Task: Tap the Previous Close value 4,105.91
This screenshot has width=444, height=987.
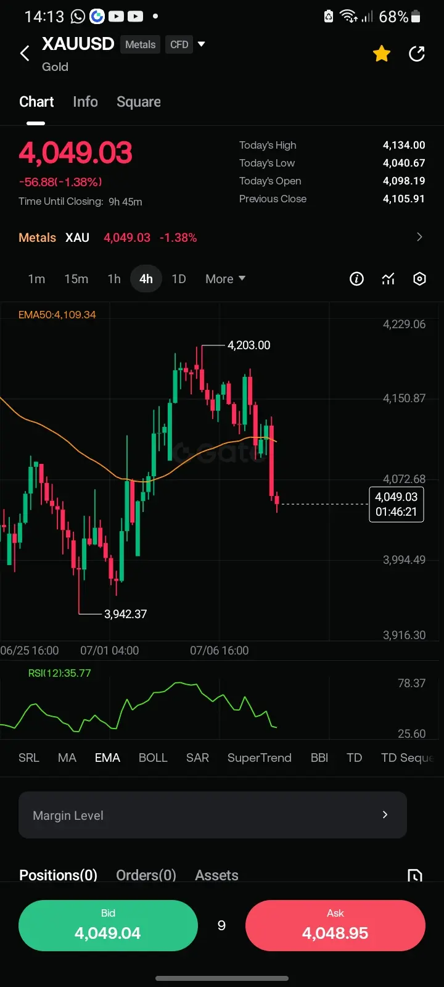Action: pos(404,199)
